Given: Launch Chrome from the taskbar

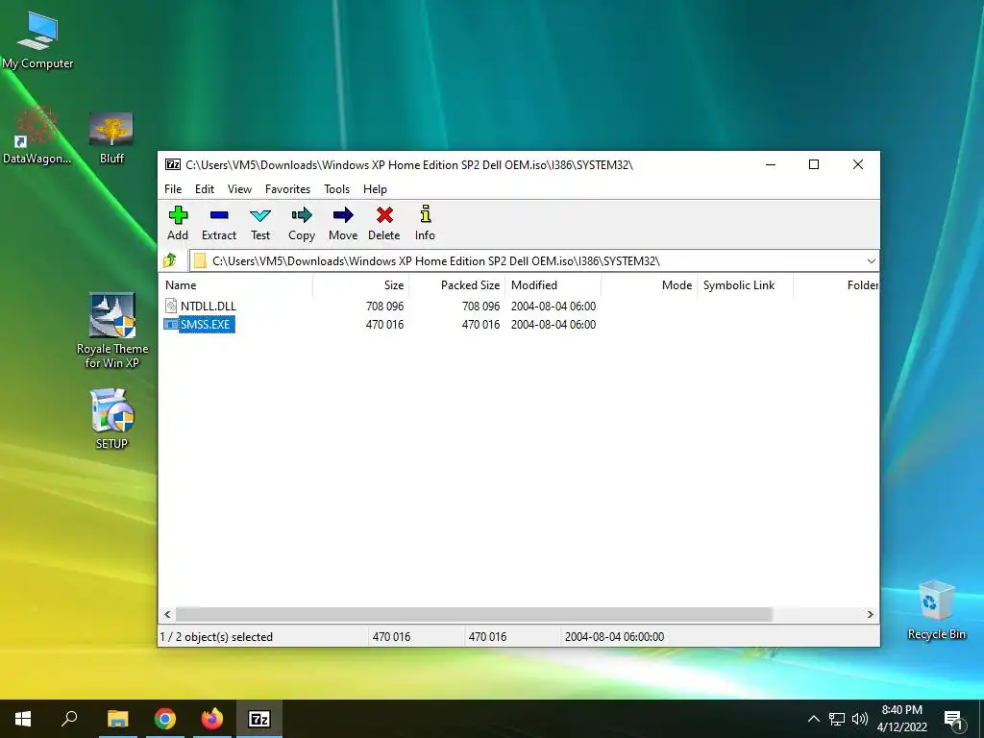Looking at the screenshot, I should pos(165,719).
